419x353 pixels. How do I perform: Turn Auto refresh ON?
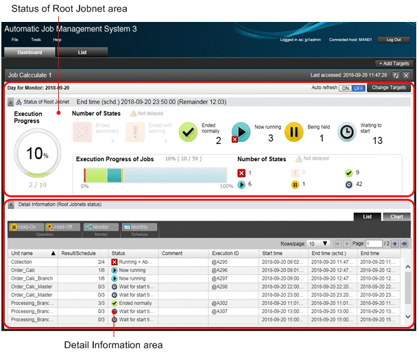346,88
